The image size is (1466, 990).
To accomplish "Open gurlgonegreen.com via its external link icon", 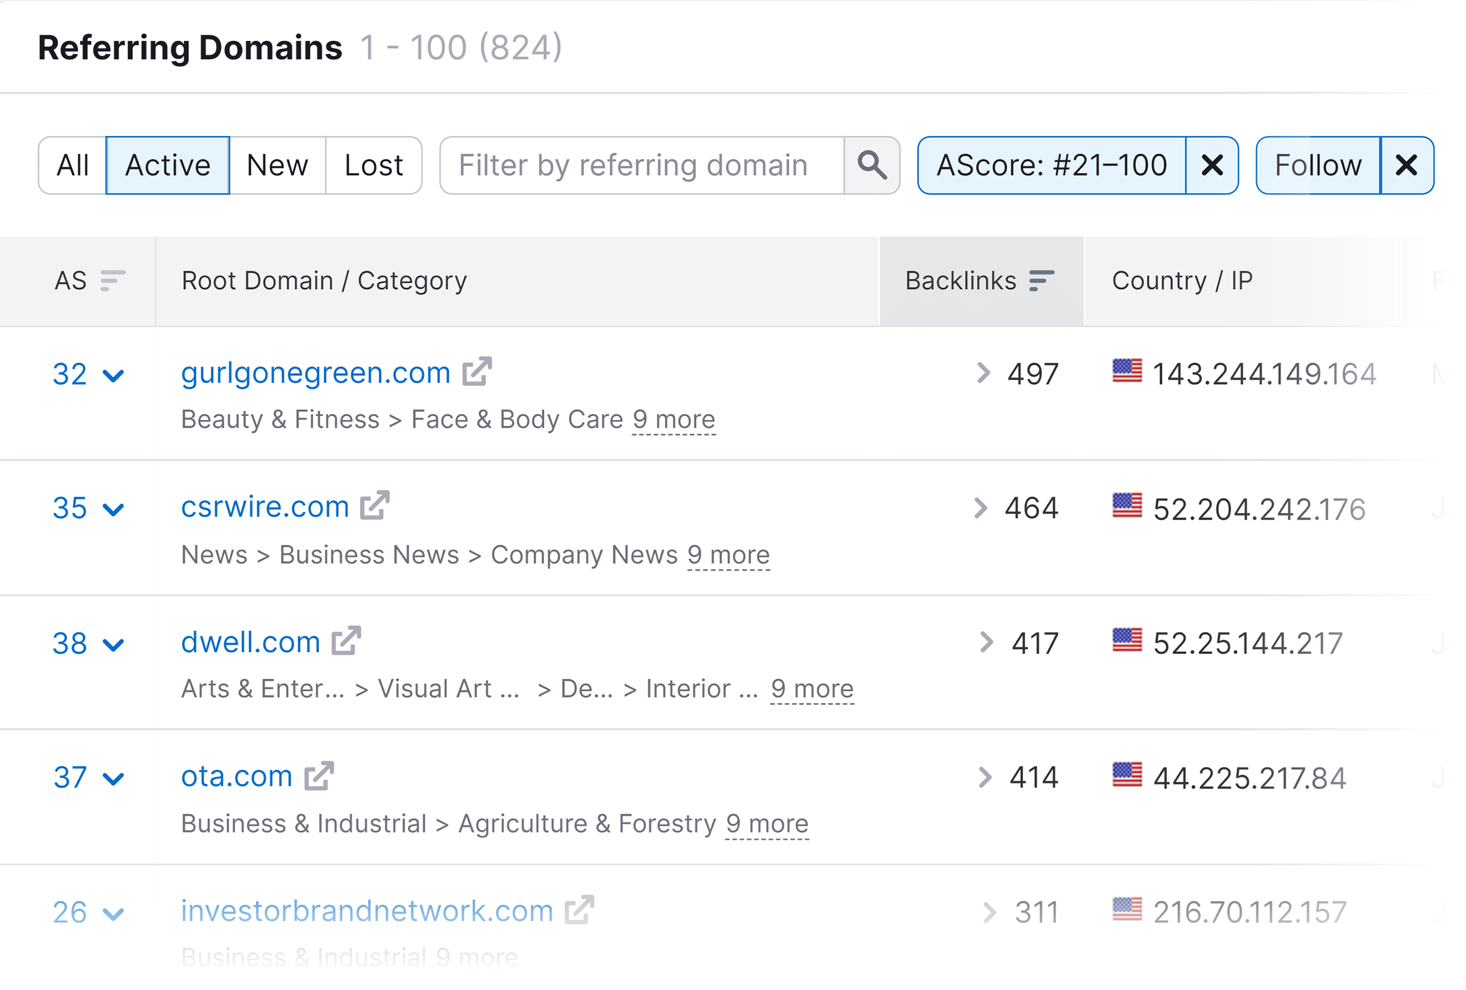I will pos(477,372).
